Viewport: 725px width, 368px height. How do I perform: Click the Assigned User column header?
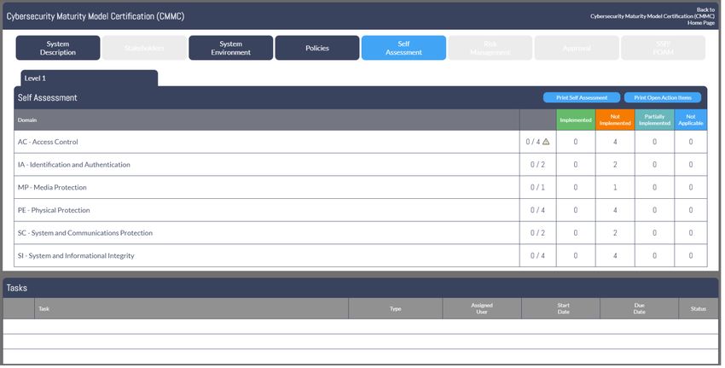click(482, 309)
